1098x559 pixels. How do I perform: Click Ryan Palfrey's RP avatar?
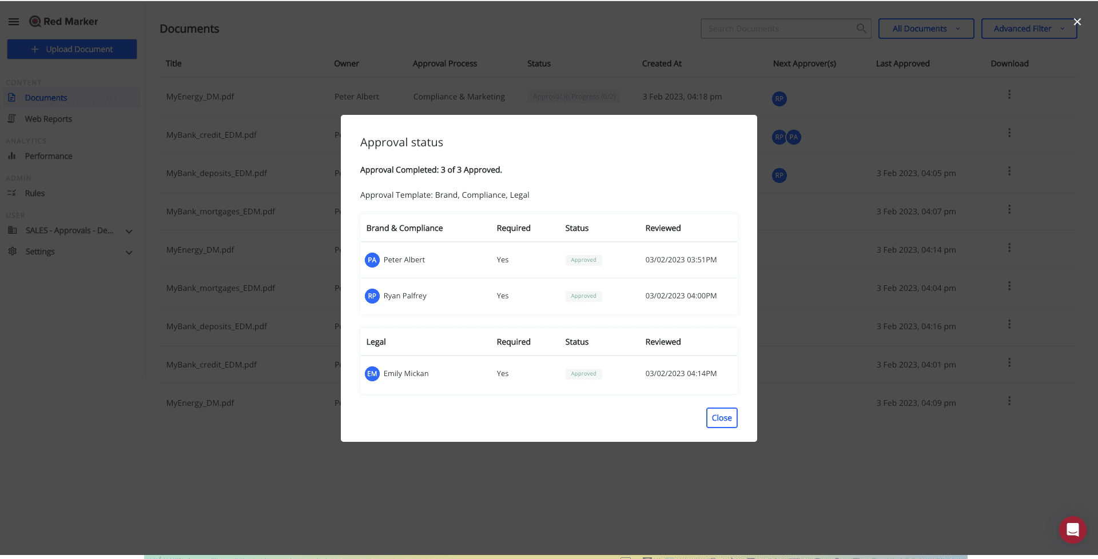pos(372,296)
